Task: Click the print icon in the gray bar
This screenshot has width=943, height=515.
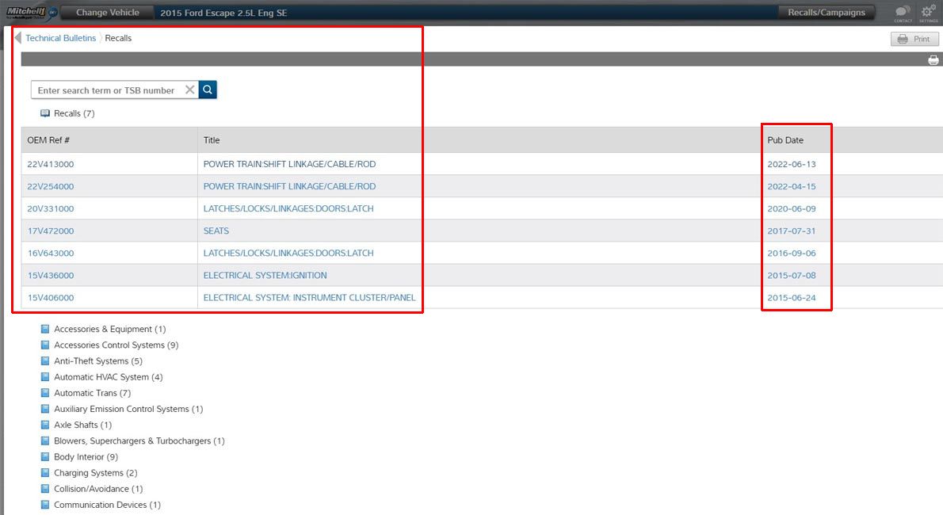Action: (933, 59)
